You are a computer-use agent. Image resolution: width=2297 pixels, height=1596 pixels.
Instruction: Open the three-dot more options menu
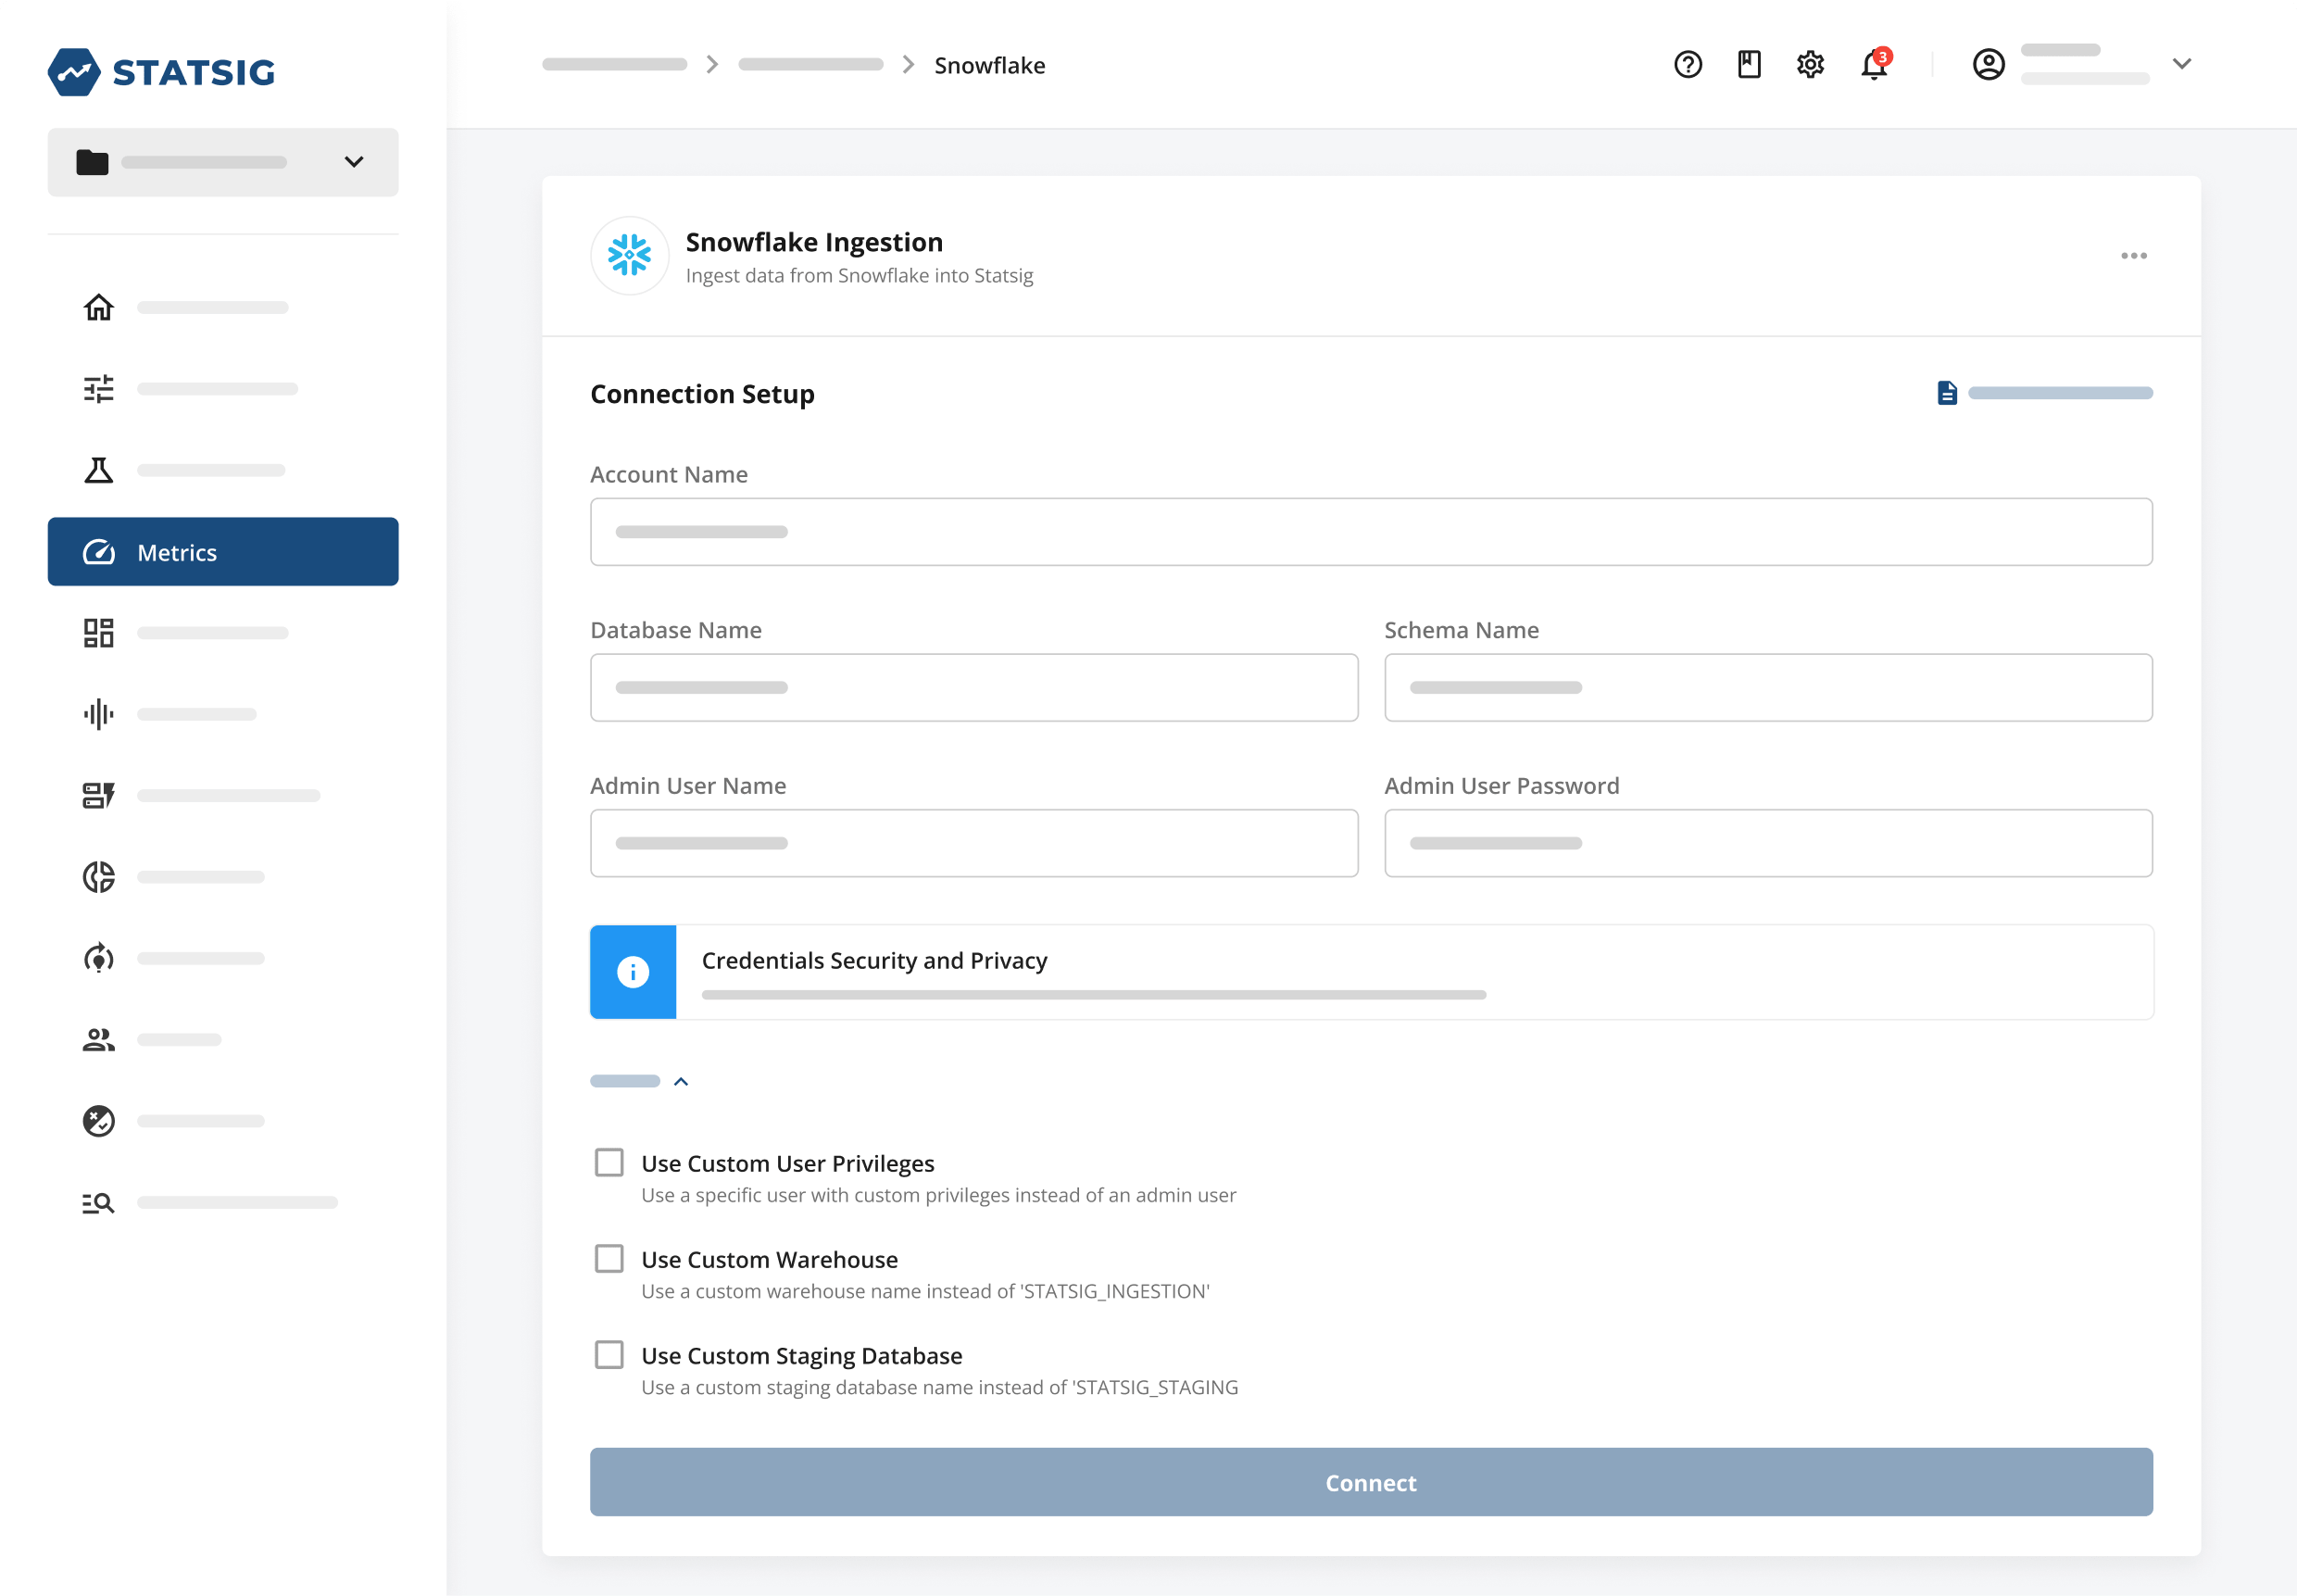pyautogui.click(x=2134, y=256)
